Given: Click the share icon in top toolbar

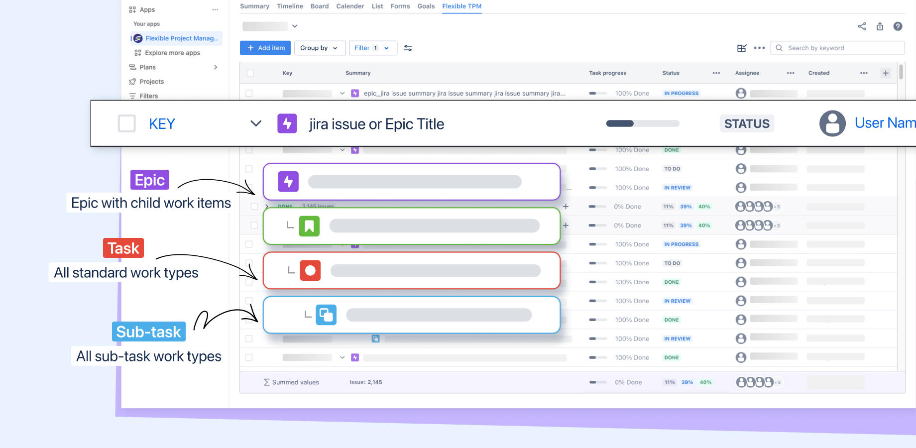Looking at the screenshot, I should (x=862, y=26).
